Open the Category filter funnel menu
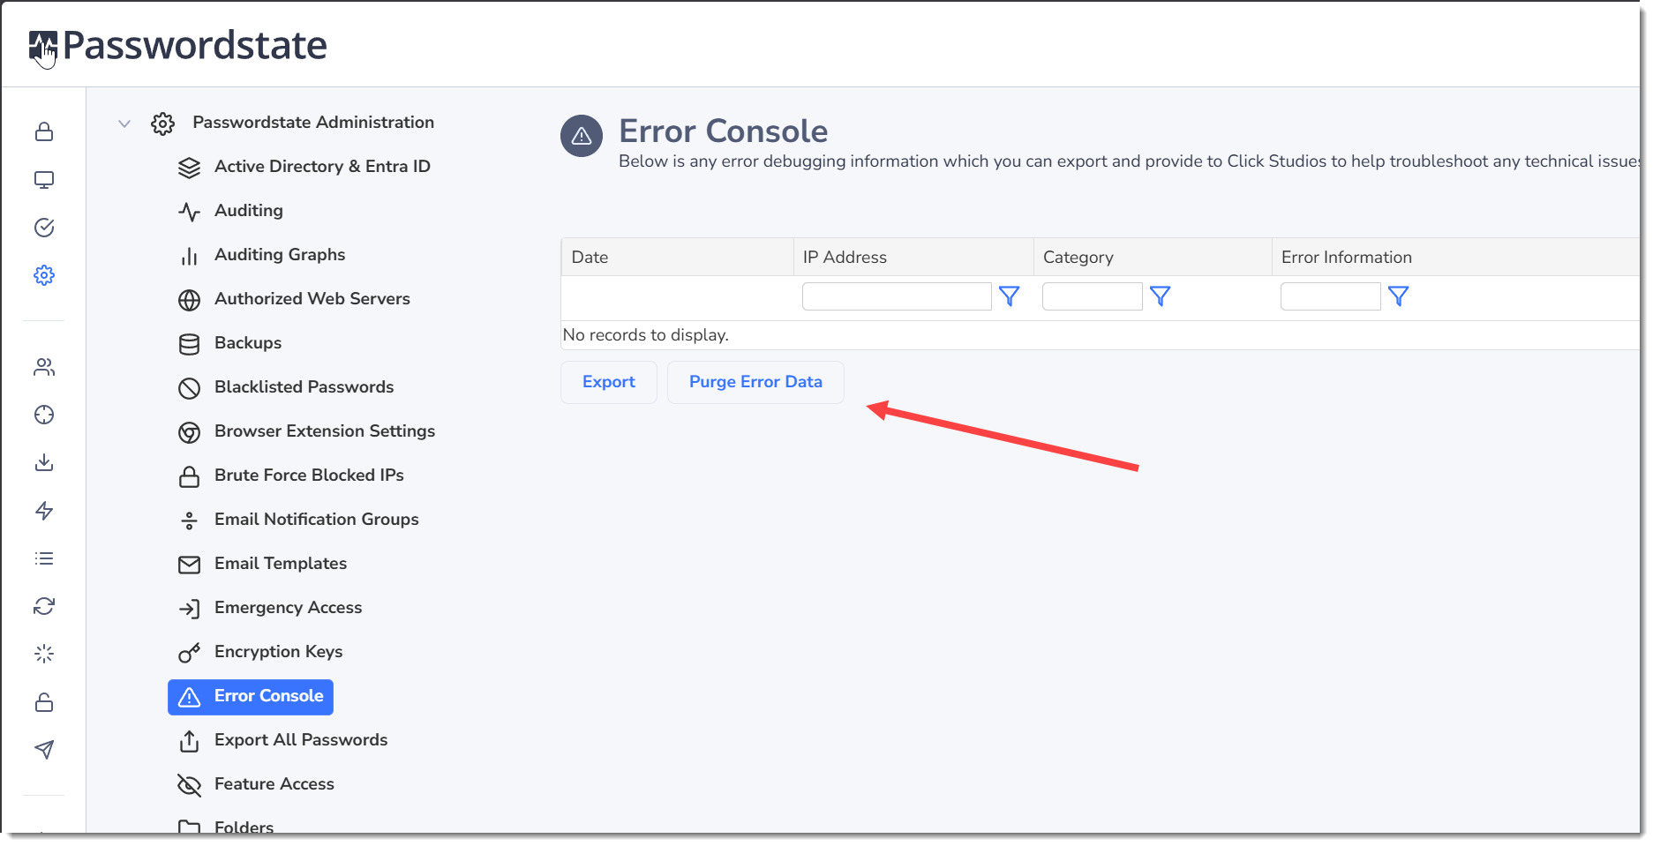This screenshot has height=846, width=1653. point(1161,296)
